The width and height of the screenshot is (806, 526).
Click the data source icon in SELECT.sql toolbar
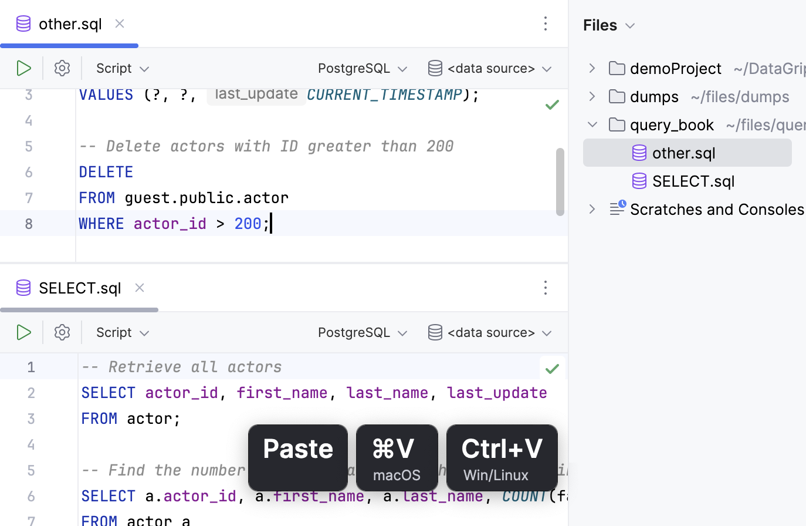click(x=435, y=332)
